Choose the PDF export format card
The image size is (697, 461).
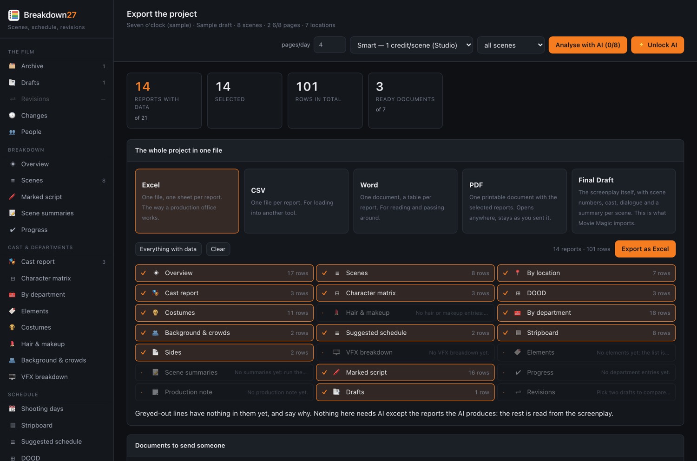(x=514, y=201)
